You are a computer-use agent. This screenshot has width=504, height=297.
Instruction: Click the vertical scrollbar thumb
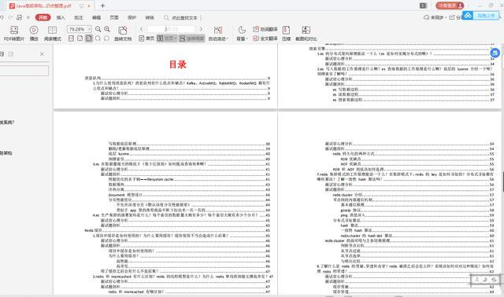point(502,181)
